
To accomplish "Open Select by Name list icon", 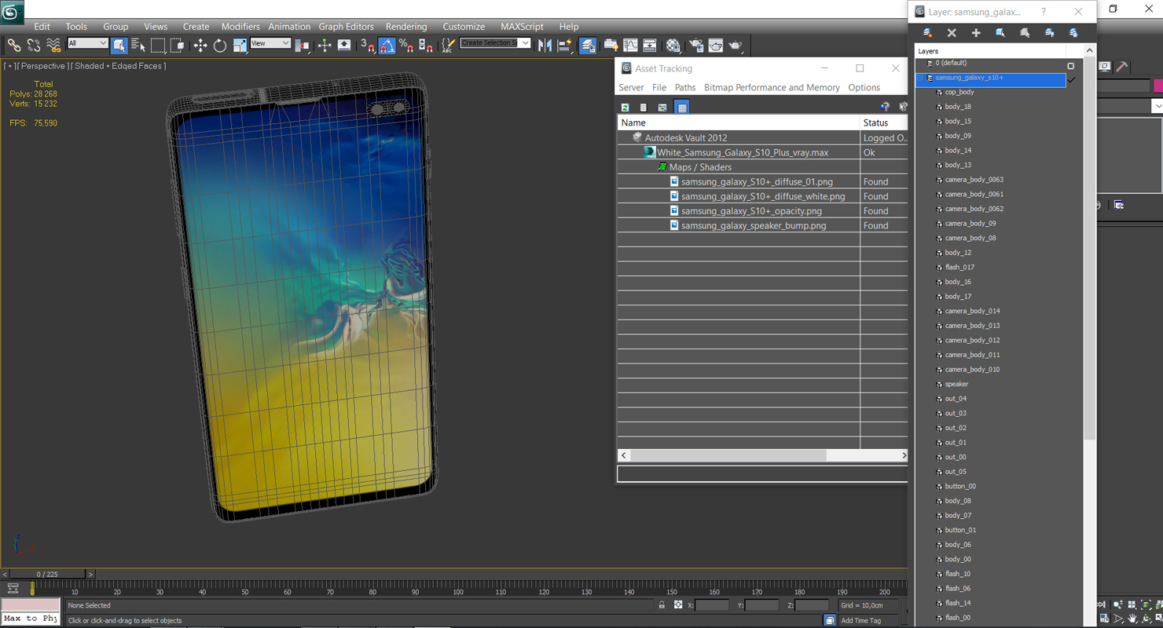I will point(138,46).
